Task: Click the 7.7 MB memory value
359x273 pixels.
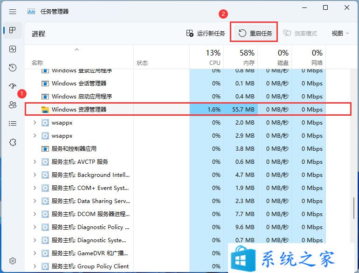Action: [x=245, y=214]
